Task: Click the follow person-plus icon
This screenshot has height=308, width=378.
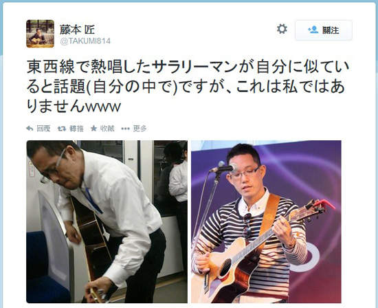Action: [313, 30]
